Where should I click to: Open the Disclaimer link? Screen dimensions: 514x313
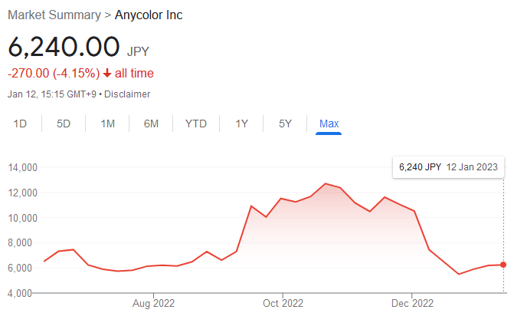tap(127, 94)
